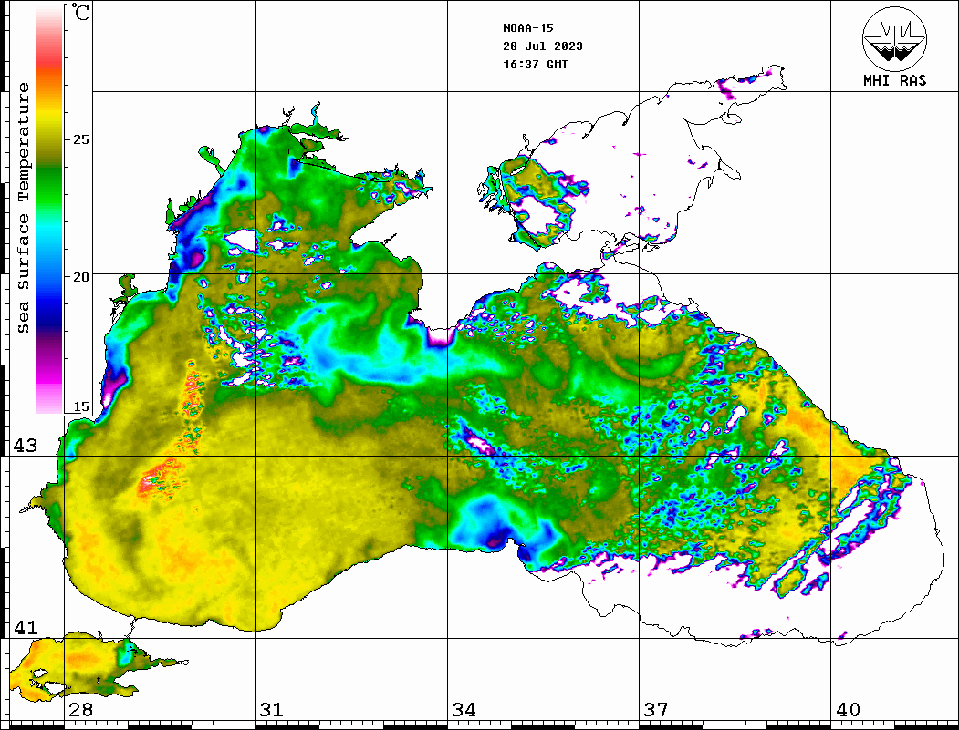Click the longitude label 40
Image resolution: width=959 pixels, height=730 pixels.
point(848,710)
